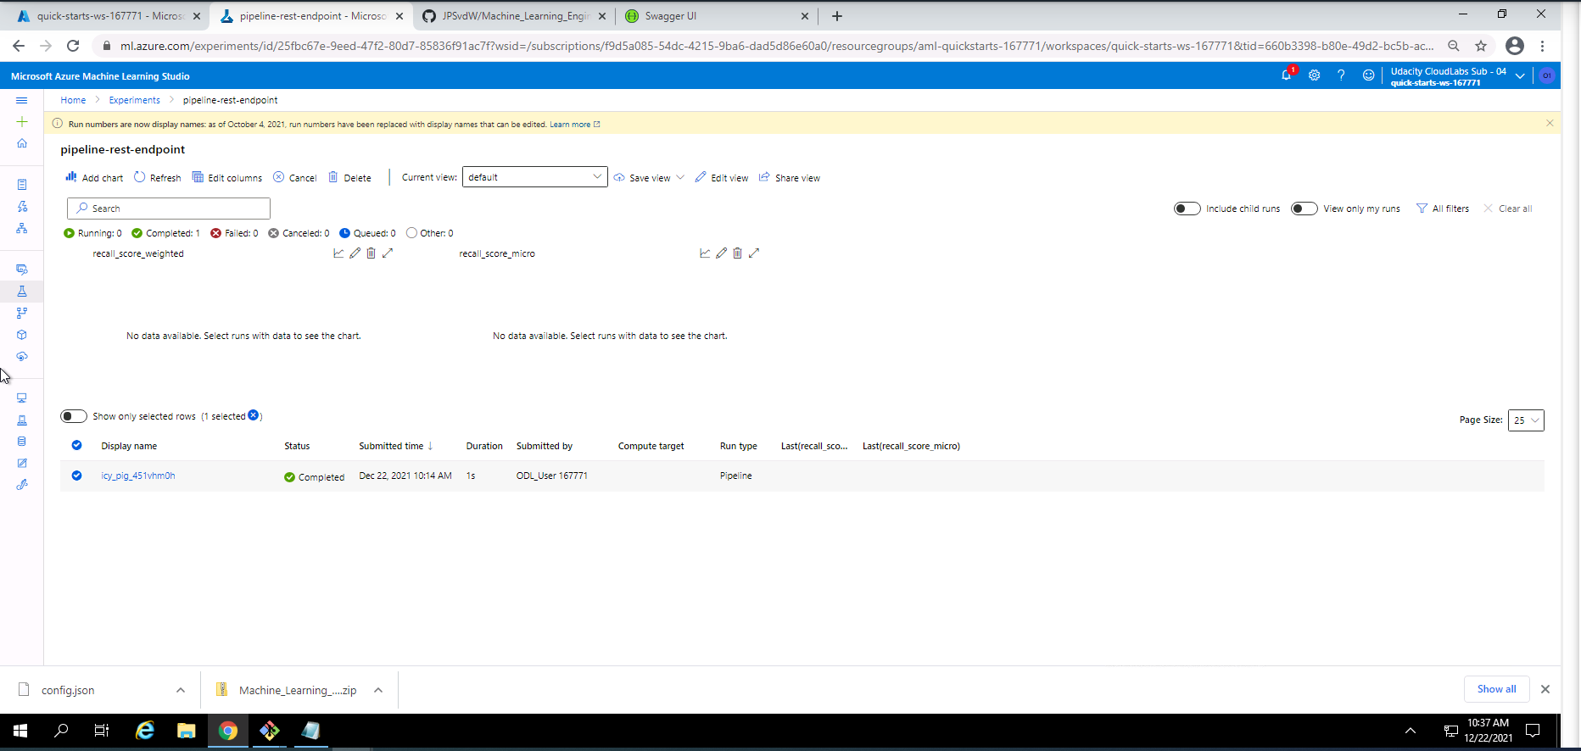Go to the Experiments breadcrumb link
This screenshot has height=751, width=1581.
pos(134,100)
